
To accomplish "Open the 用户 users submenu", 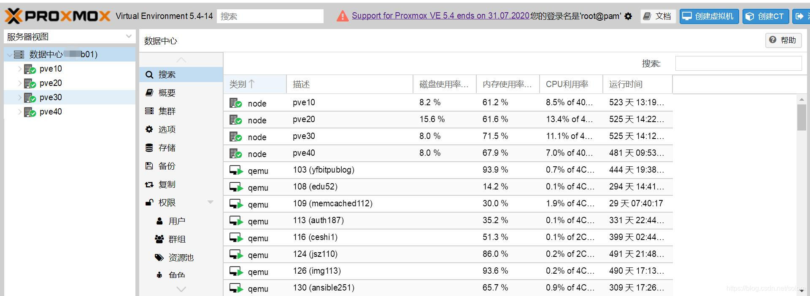I will pyautogui.click(x=181, y=221).
